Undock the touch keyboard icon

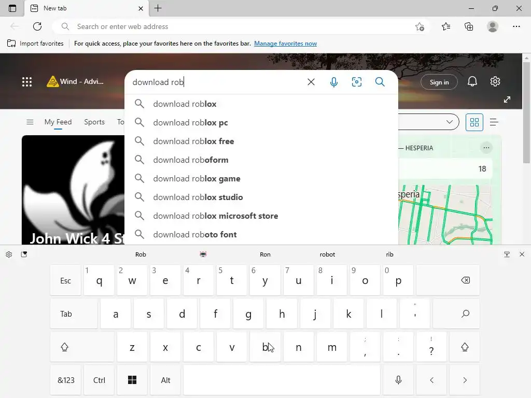[x=507, y=254]
